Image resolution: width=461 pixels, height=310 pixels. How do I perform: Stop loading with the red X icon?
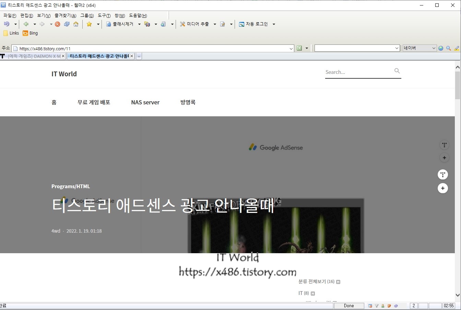[58, 24]
